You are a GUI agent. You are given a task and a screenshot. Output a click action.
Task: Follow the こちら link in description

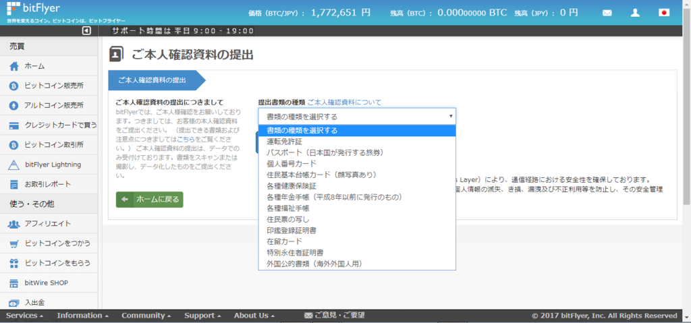click(185, 138)
